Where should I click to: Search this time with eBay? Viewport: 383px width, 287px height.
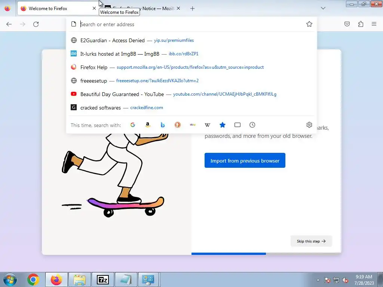click(x=193, y=125)
